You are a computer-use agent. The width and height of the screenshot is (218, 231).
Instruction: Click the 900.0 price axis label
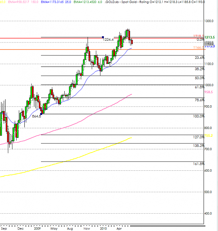tap(208, 106)
